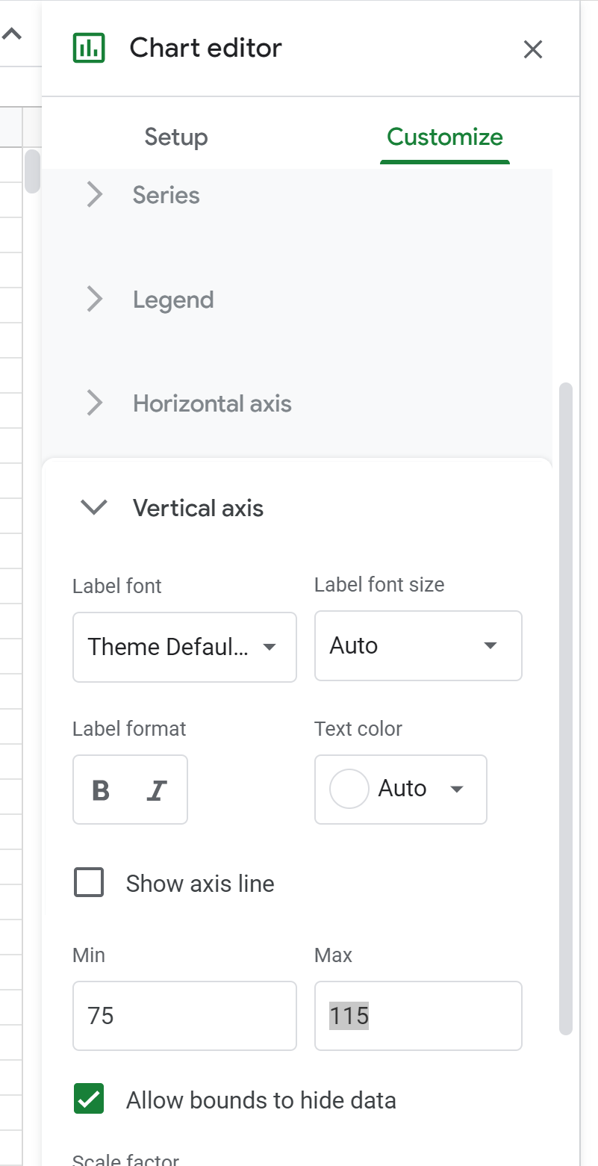Uncheck Allow bounds to hide data
The width and height of the screenshot is (598, 1166).
click(x=89, y=1100)
